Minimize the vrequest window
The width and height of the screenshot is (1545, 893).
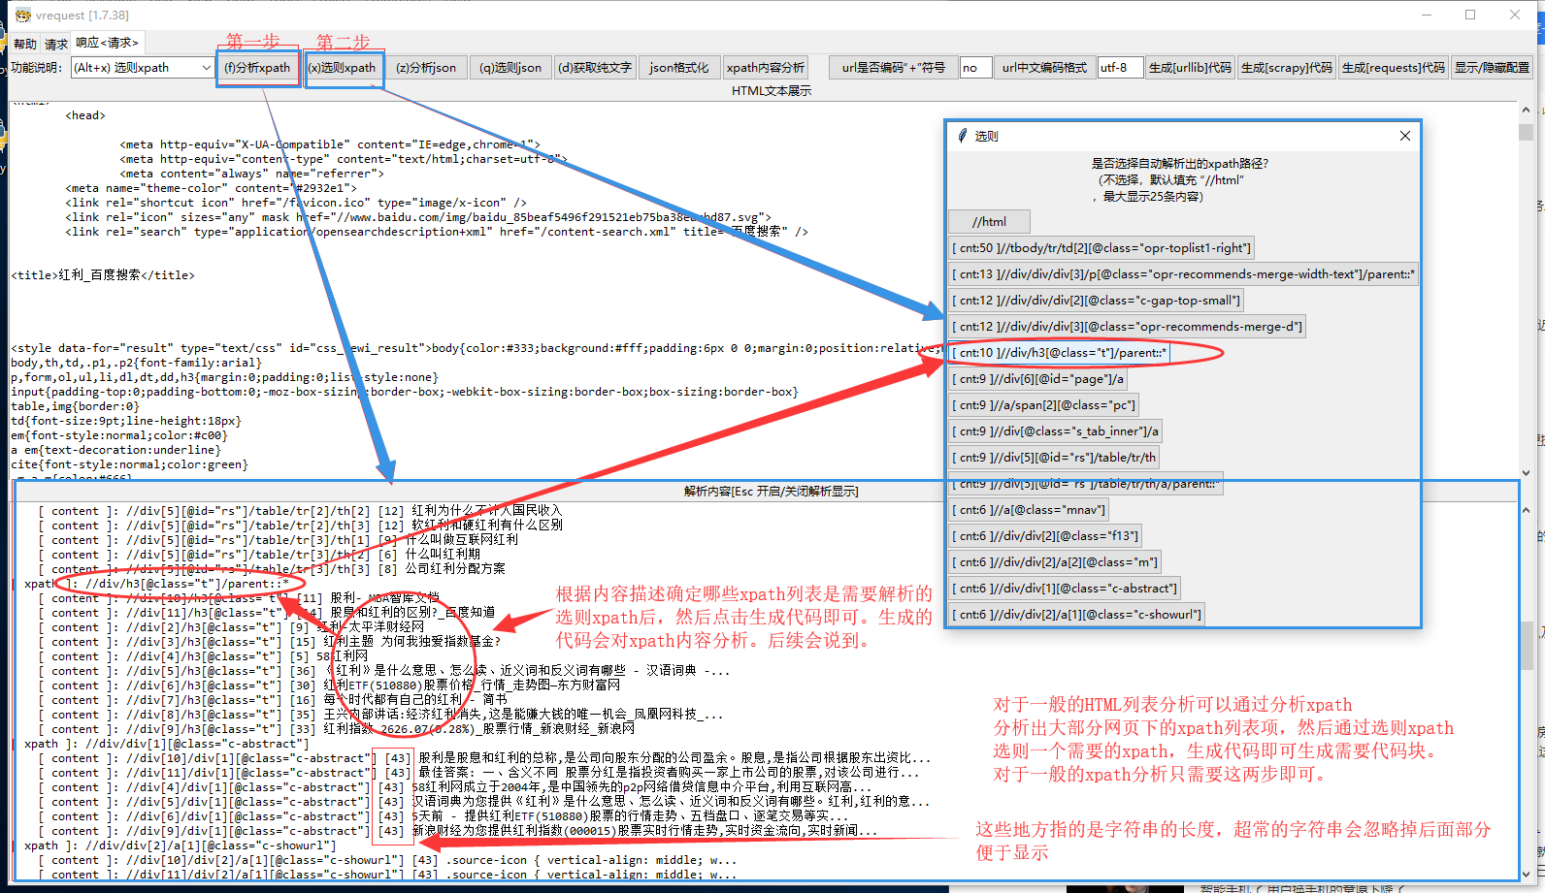(1427, 15)
